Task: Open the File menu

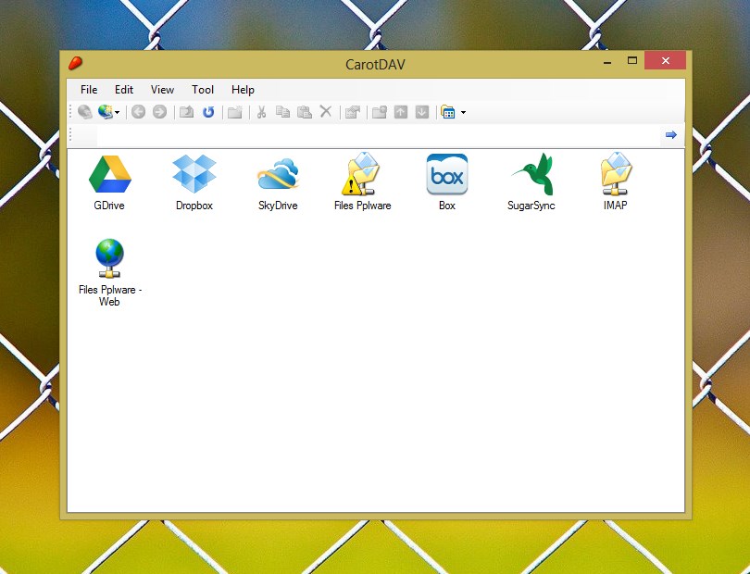Action: coord(89,90)
